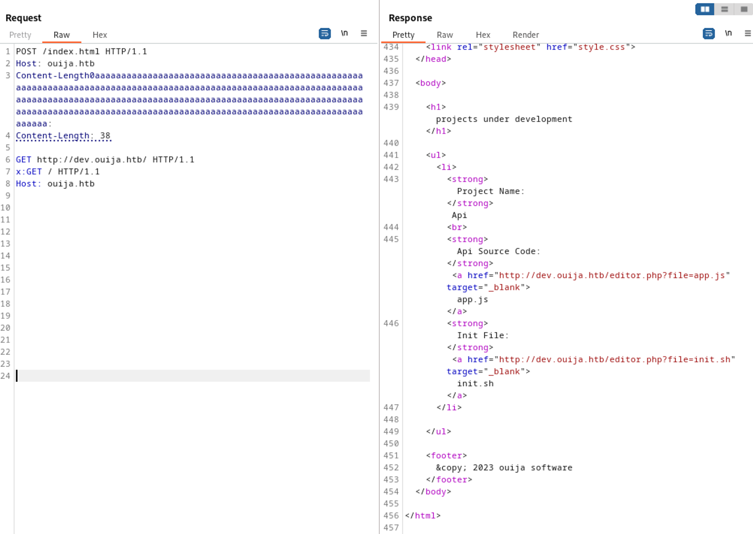753x534 pixels.
Task: Open Response Hex tab
Action: (483, 35)
